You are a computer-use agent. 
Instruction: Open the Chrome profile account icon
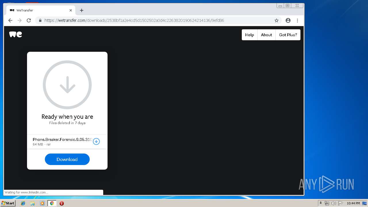tap(288, 20)
